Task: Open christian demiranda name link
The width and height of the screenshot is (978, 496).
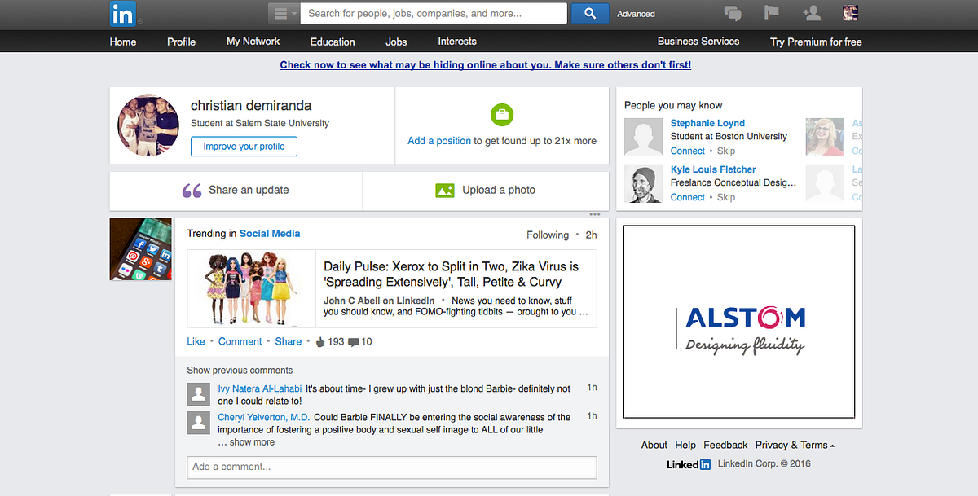Action: pos(251,105)
